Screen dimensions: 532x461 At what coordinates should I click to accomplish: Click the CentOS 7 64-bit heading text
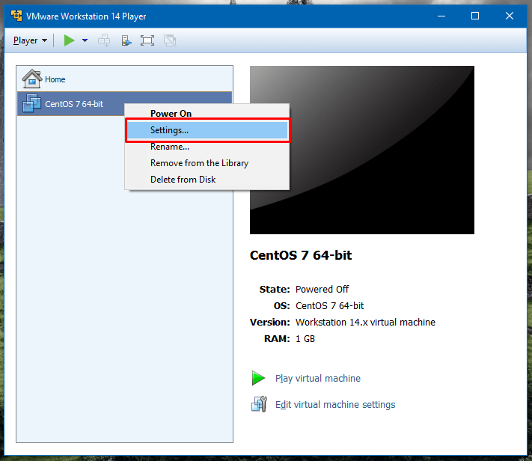point(301,255)
